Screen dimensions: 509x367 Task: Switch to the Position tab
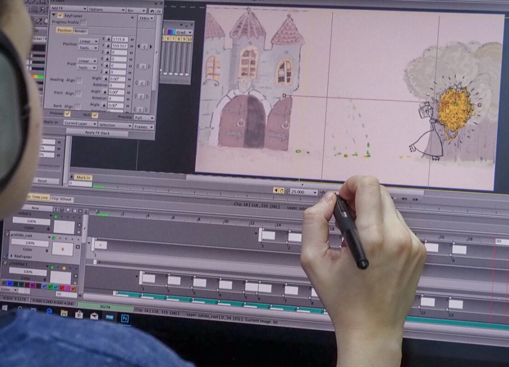pos(64,30)
